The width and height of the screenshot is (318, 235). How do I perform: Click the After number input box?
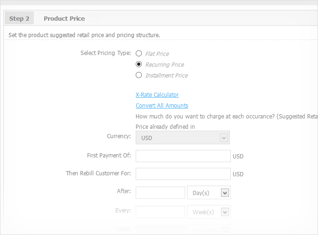(x=160, y=193)
